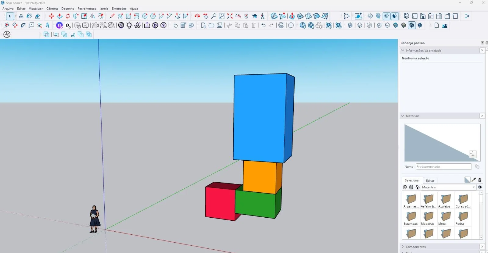Open the Madeiras materials folder
488x253 pixels.
pyautogui.click(x=428, y=218)
